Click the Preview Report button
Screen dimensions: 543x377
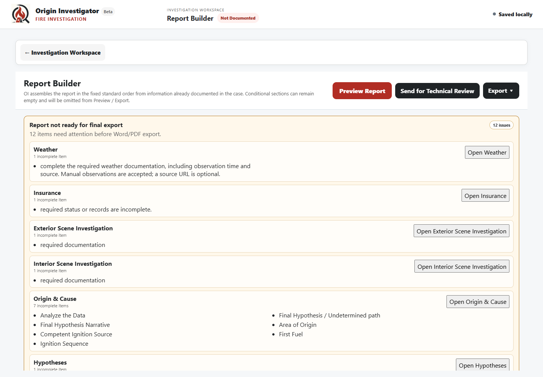(x=362, y=91)
